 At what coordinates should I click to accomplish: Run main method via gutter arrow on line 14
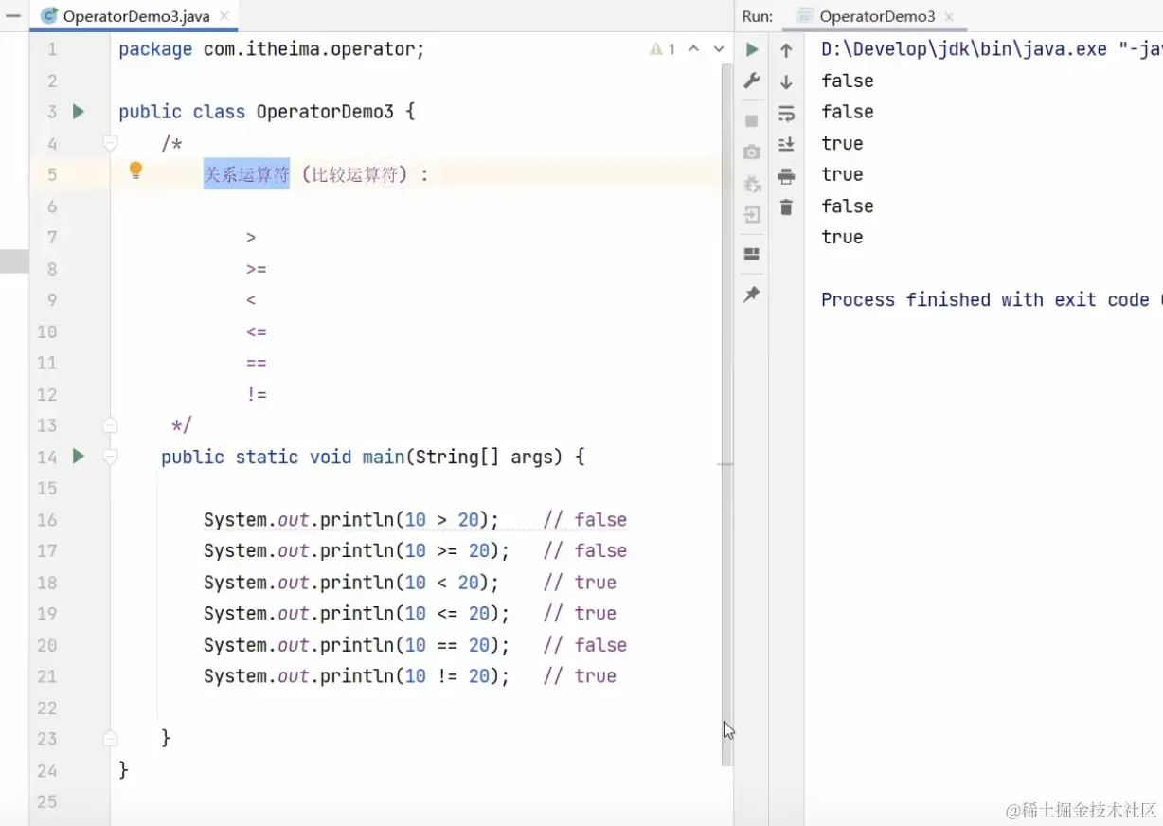click(x=79, y=457)
